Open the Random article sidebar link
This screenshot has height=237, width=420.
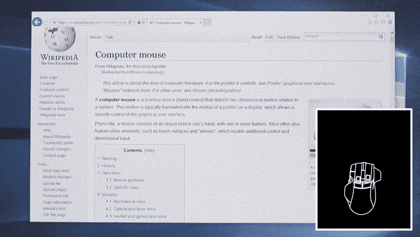click(x=52, y=102)
